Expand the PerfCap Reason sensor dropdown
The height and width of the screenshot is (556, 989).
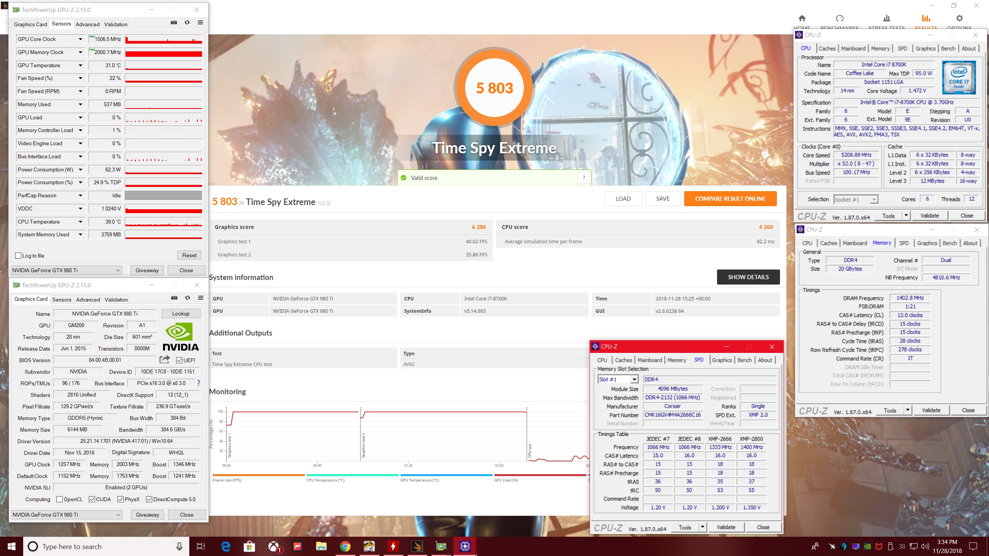(80, 195)
